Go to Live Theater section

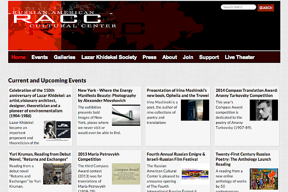(240, 57)
